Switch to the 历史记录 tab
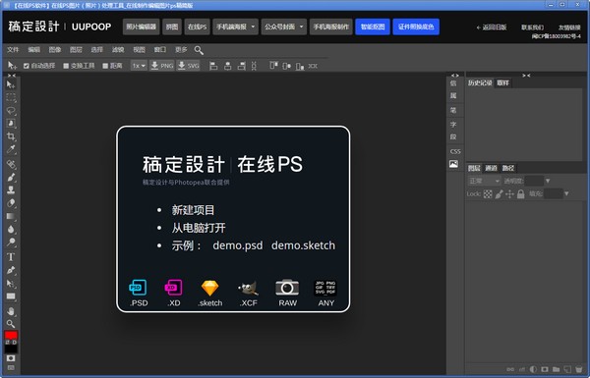590x378 pixels. coord(480,83)
